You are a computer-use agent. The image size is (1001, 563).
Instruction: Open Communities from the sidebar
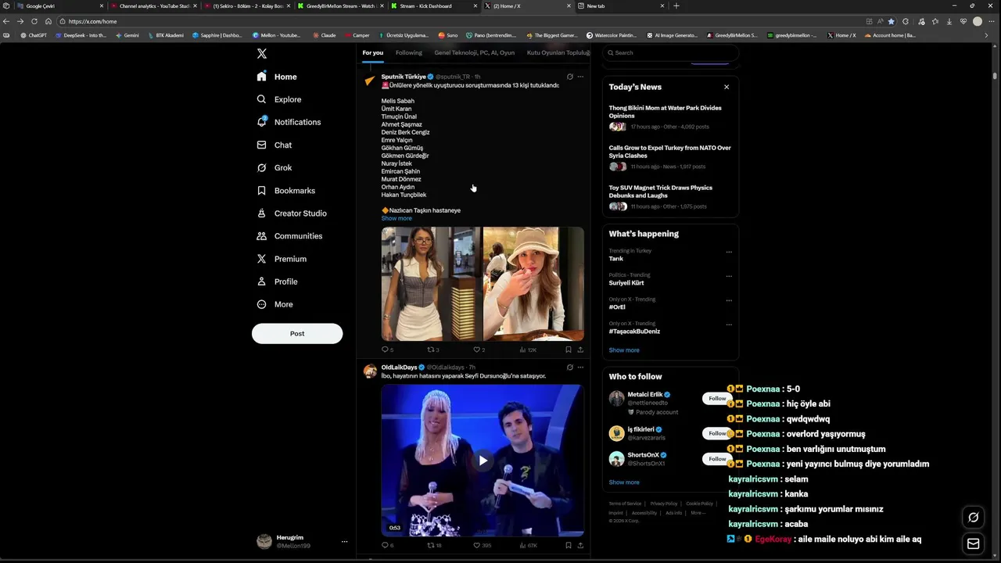(x=289, y=235)
